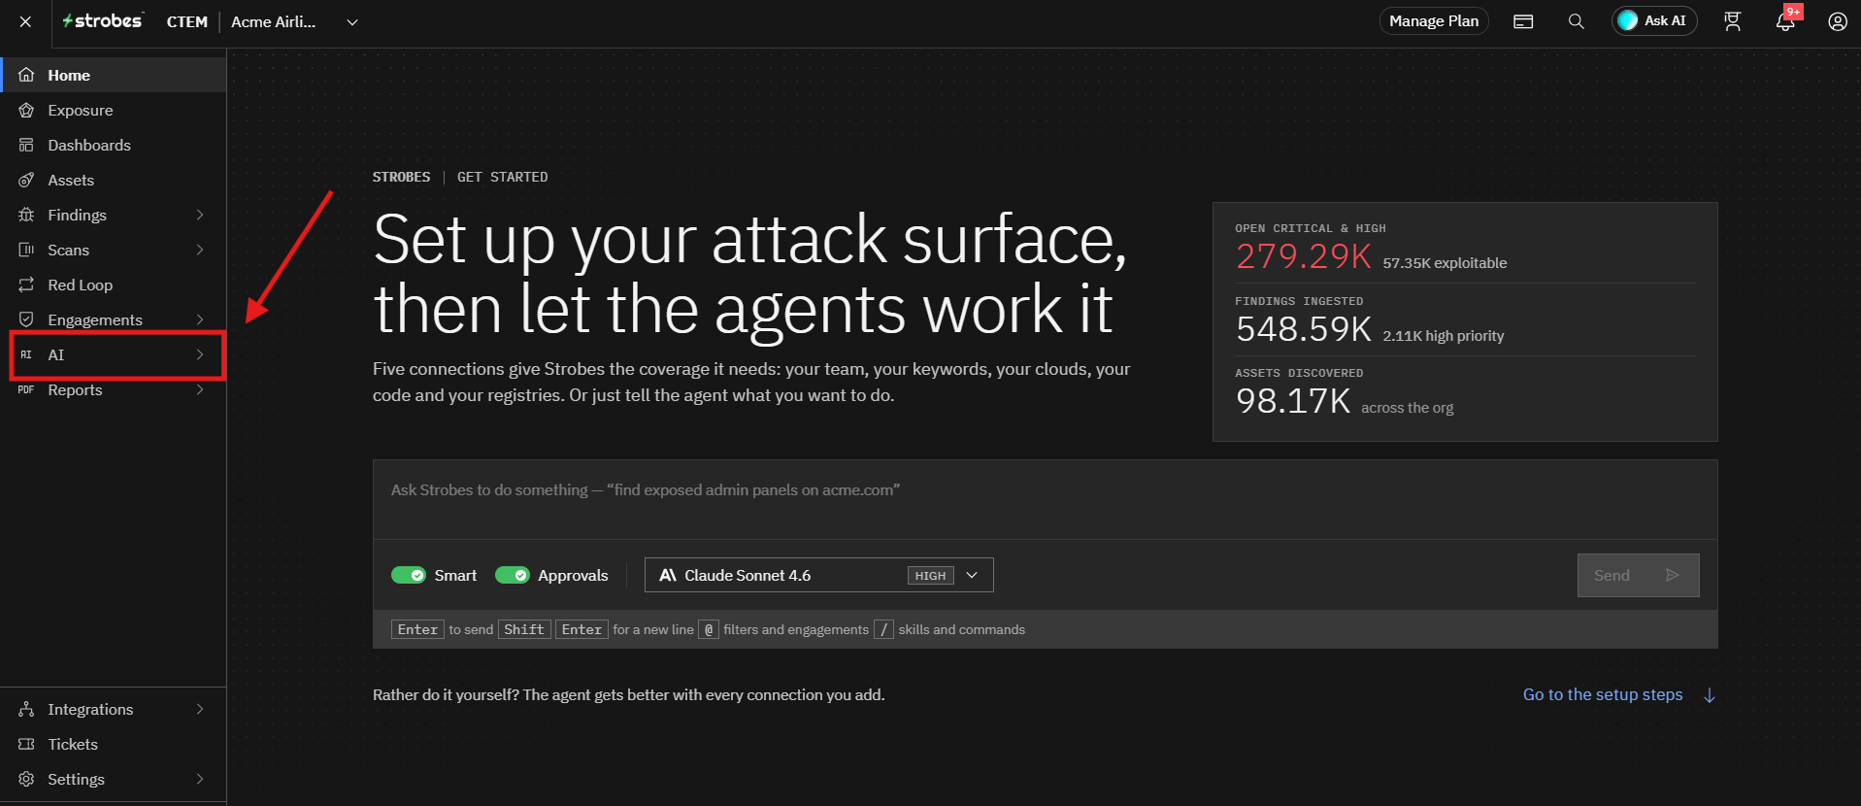Open the Claude Sonnet 4.6 model dropdown
This screenshot has width=1861, height=806.
(x=819, y=575)
